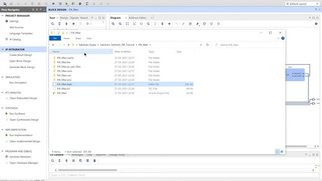Click Run Simulation
322x181 pixels.
coord(18,82)
